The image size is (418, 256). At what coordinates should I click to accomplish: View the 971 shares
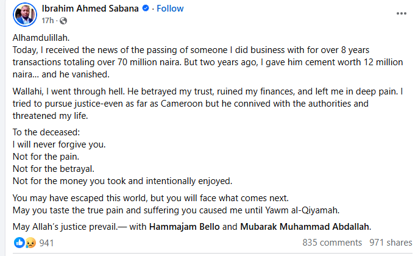point(390,243)
